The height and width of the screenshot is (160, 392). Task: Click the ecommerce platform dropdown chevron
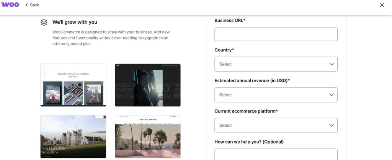point(332,125)
